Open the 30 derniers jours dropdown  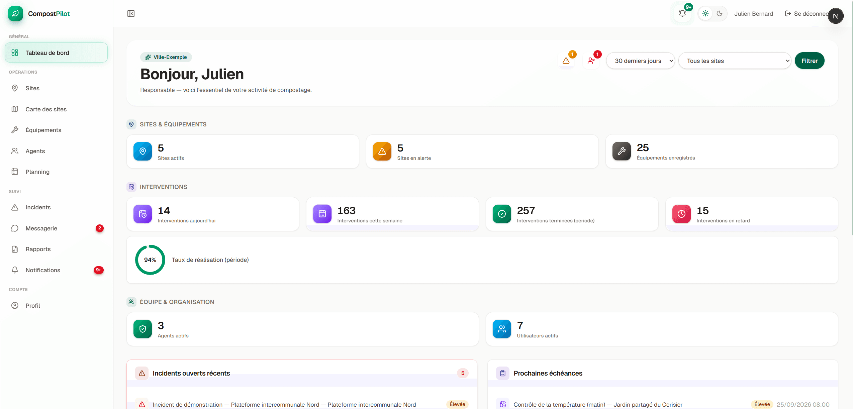click(x=640, y=61)
